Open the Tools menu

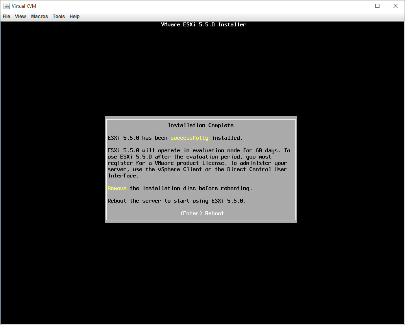[x=59, y=17]
